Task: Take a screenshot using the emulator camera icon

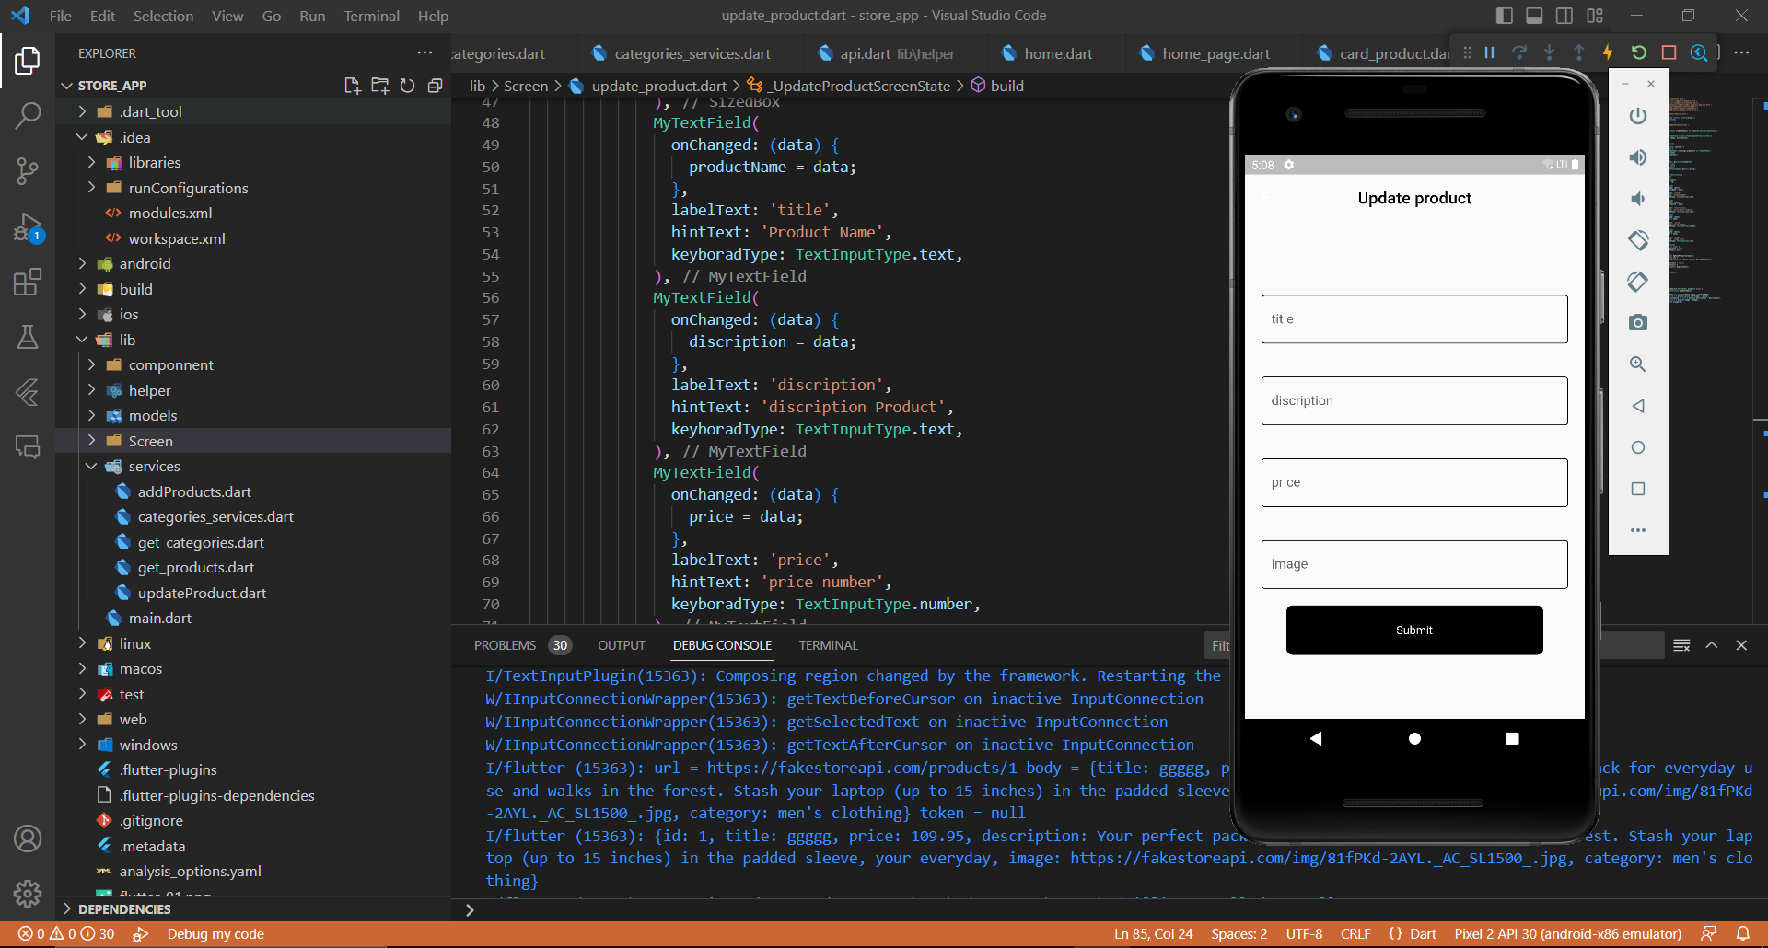Action: (1638, 322)
